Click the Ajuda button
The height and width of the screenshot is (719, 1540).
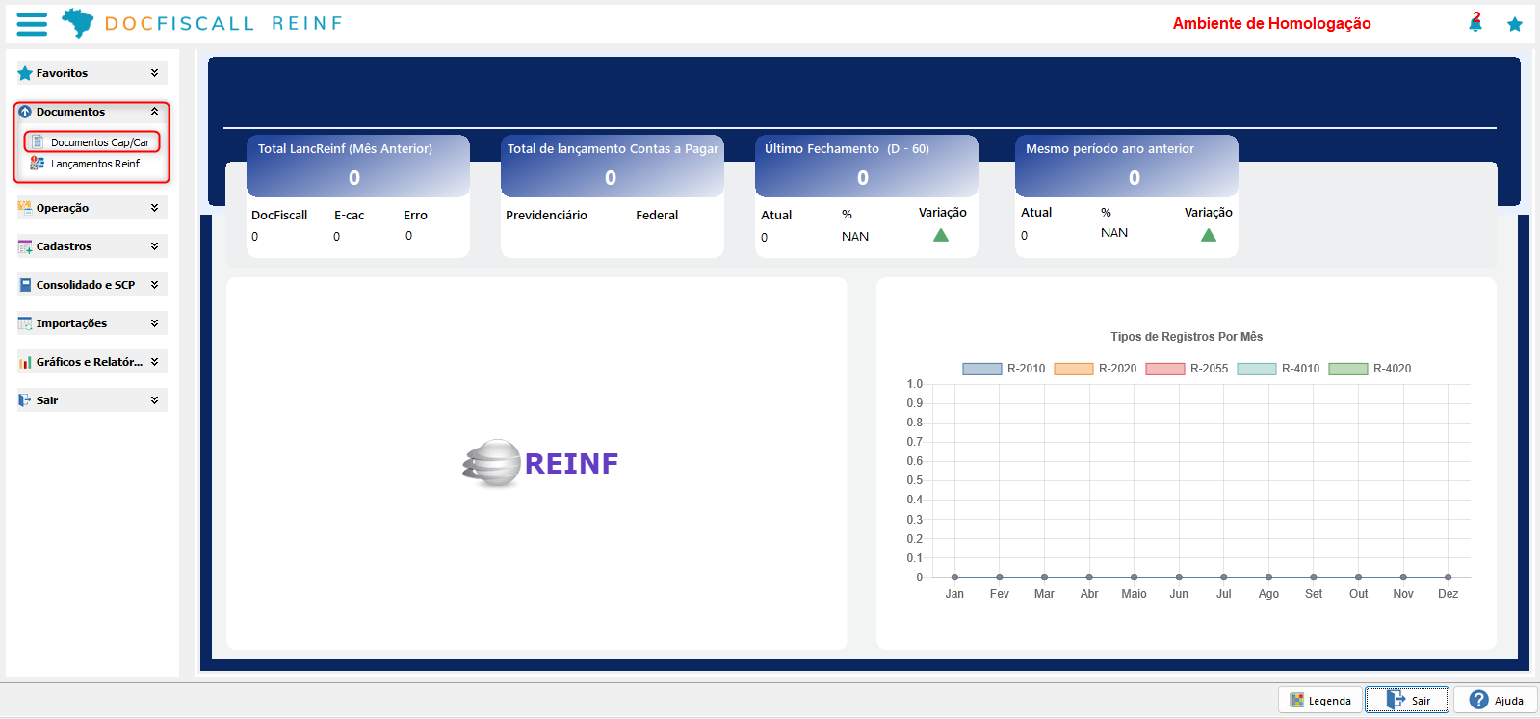tap(1496, 700)
